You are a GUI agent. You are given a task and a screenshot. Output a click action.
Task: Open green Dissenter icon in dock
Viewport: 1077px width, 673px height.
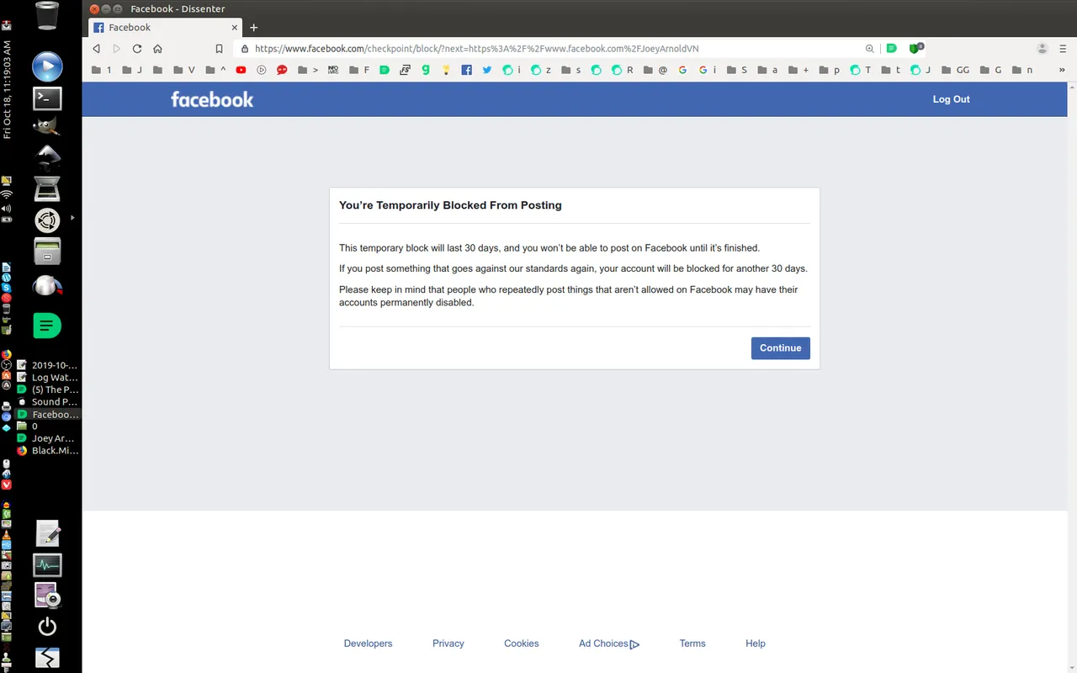click(x=47, y=325)
